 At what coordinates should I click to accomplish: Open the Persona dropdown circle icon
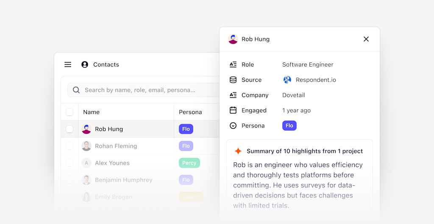click(x=233, y=126)
